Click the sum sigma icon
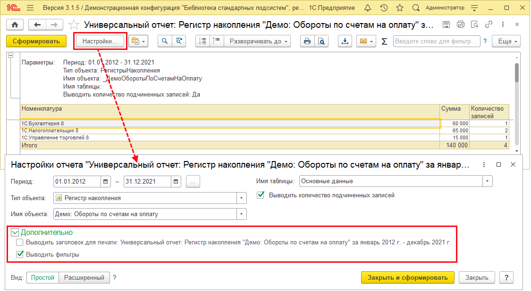The width and height of the screenshot is (531, 291). point(384,41)
